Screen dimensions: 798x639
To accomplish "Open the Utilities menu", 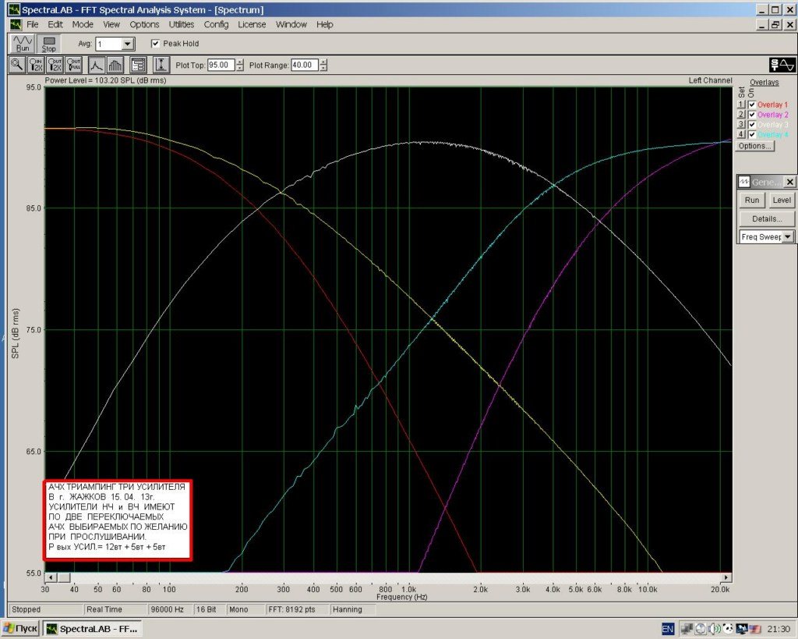I will (182, 24).
